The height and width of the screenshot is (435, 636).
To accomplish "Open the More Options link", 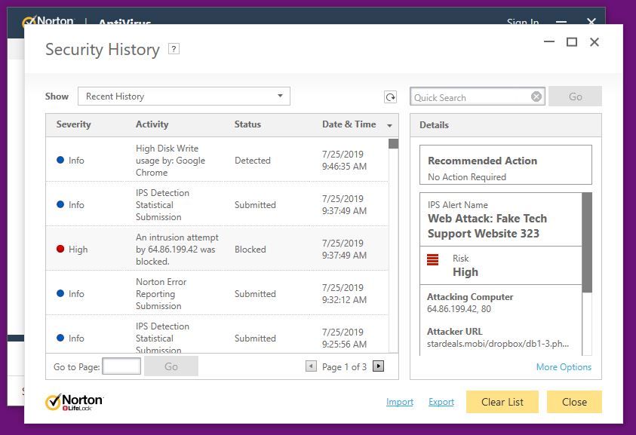I will pos(564,367).
